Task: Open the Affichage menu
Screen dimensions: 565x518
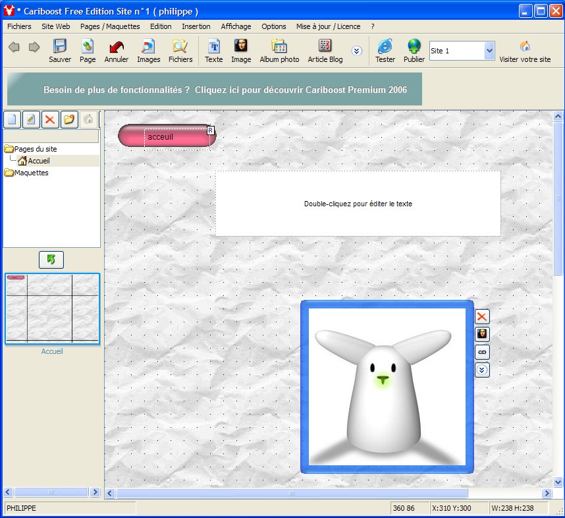Action: pos(236,26)
